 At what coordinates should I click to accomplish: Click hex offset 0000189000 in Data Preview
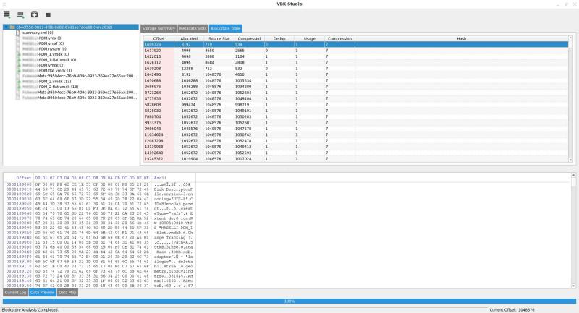(19, 184)
